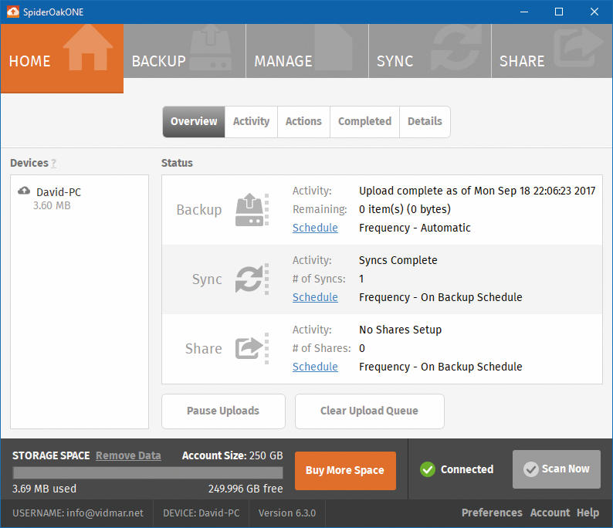Click the Pause Uploads button
This screenshot has width=613, height=528.
223,411
